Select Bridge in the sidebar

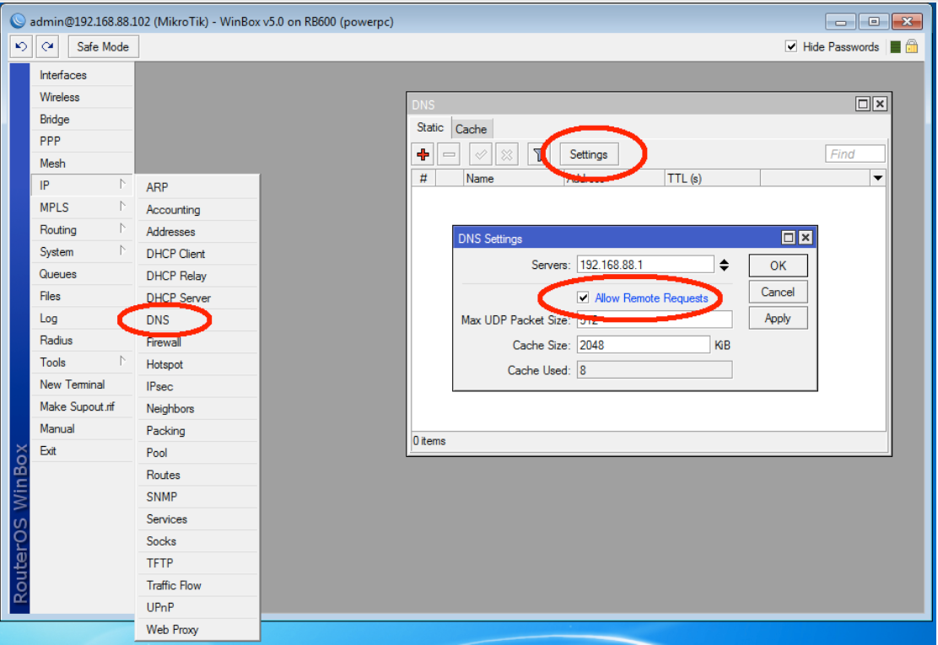[82, 119]
